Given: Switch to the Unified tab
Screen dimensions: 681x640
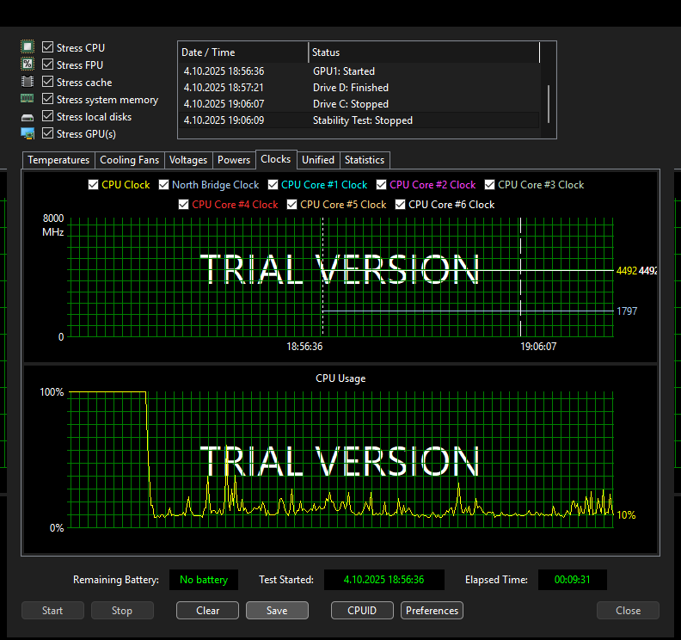Looking at the screenshot, I should tap(318, 160).
